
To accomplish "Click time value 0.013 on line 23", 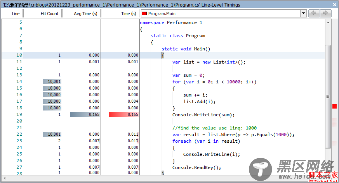I will click(133, 141).
